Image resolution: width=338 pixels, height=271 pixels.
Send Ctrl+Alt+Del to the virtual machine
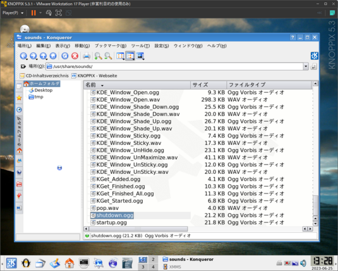click(x=49, y=13)
